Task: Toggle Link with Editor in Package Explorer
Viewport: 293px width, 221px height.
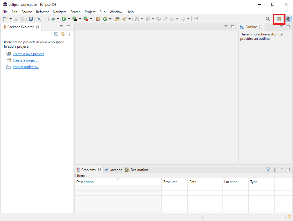Action: [63, 34]
